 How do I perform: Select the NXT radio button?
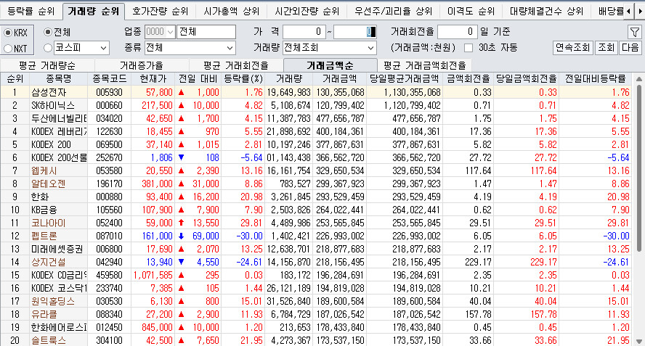click(x=8, y=49)
